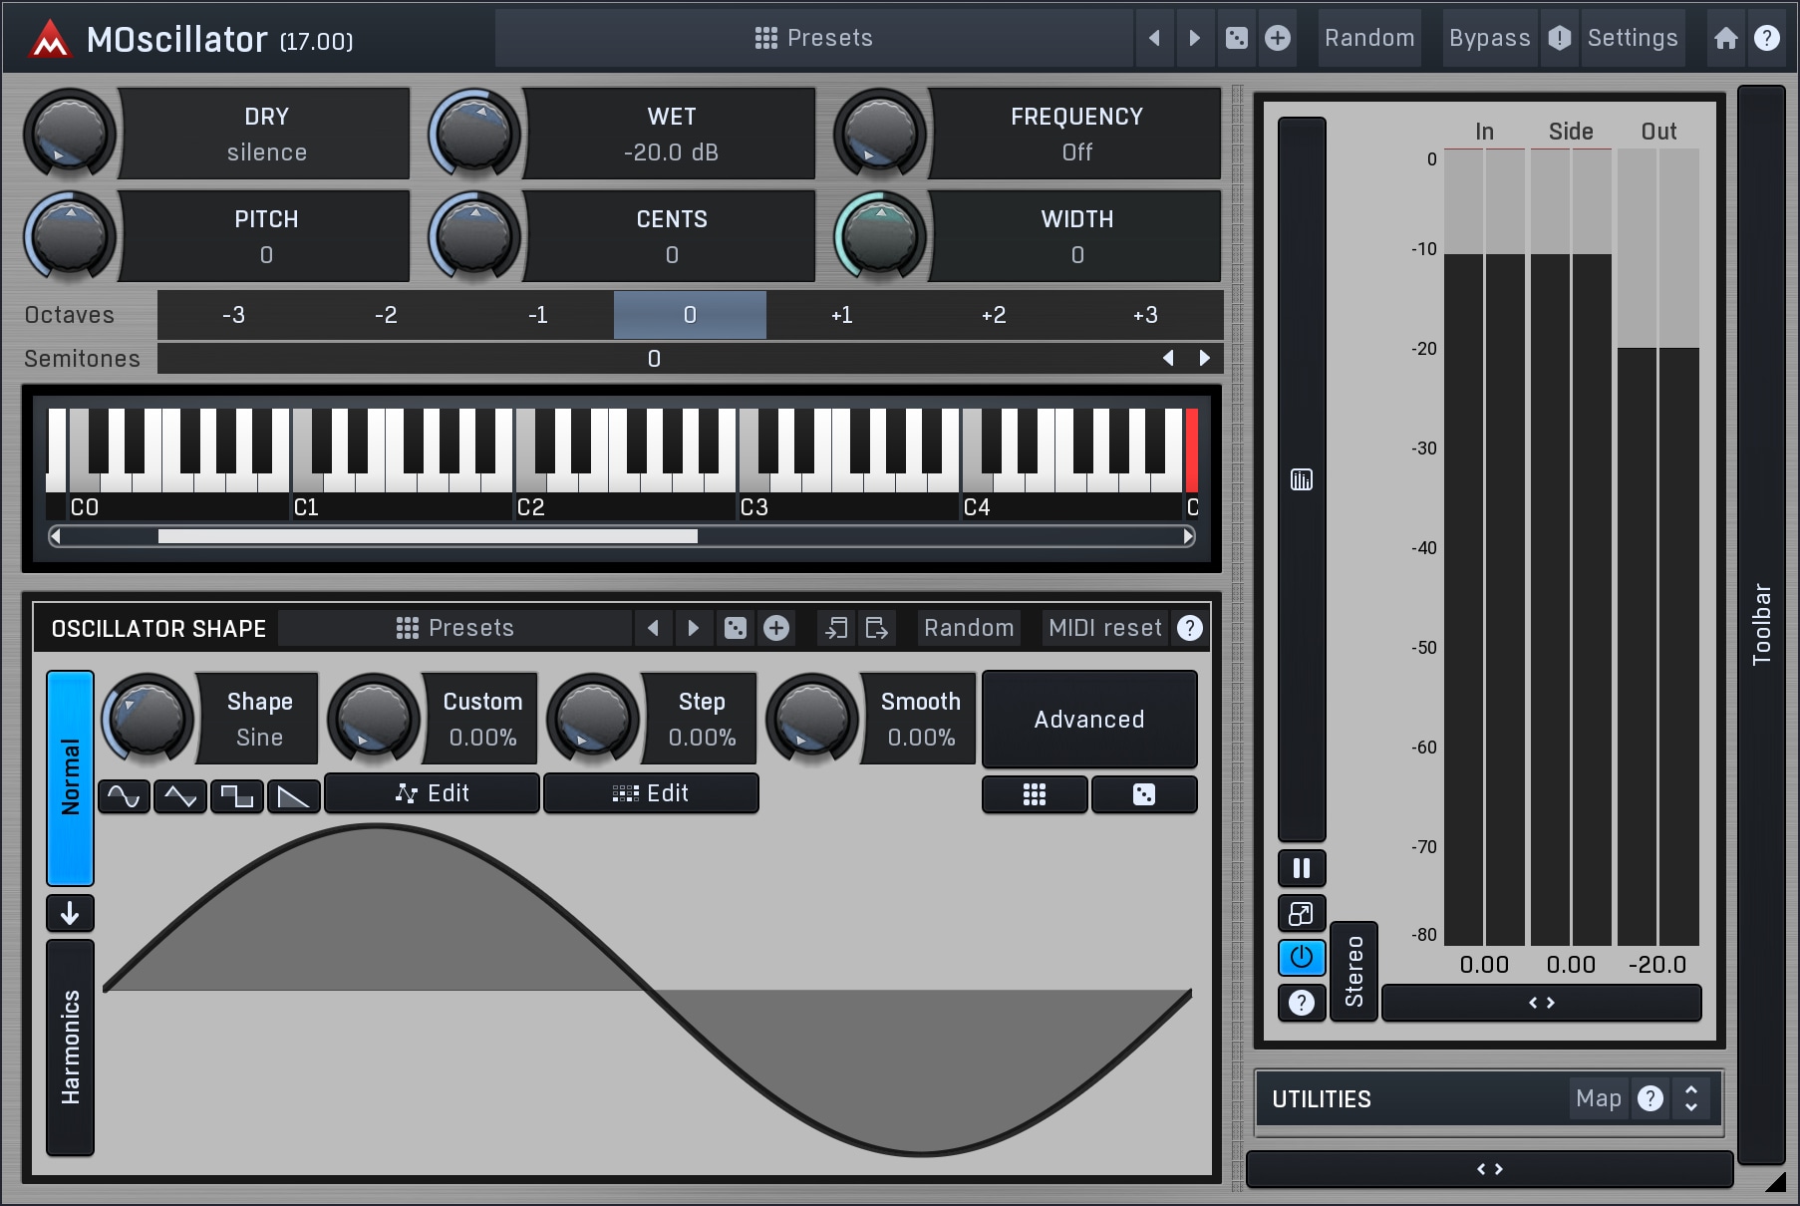Viewport: 1800px width, 1206px height.
Task: Click the Advanced button
Action: [x=1088, y=719]
